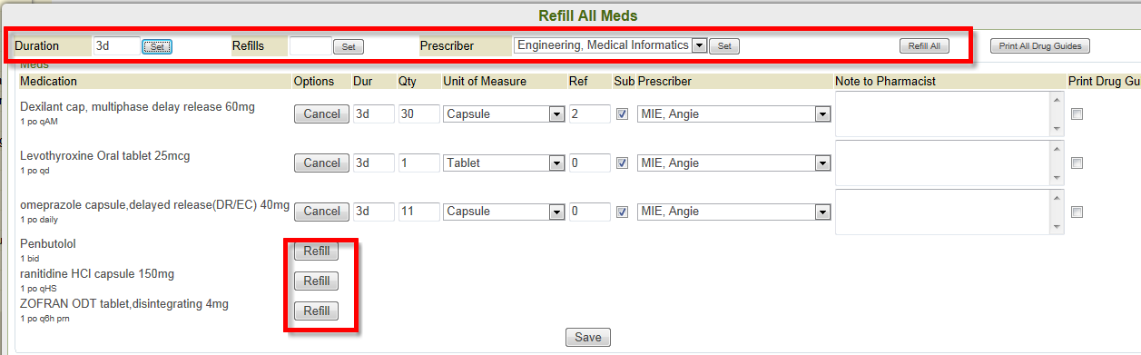Cancel the Levothyroxine refill
Screen dimensions: 1141x355
tap(321, 163)
